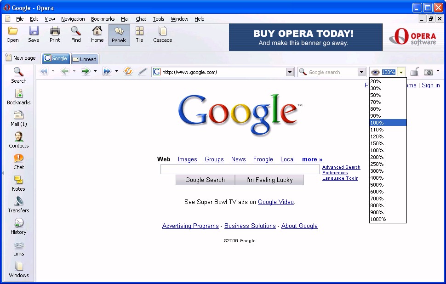Screen dimensions: 446x284
Task: Open the Contacts panel
Action: point(19,140)
